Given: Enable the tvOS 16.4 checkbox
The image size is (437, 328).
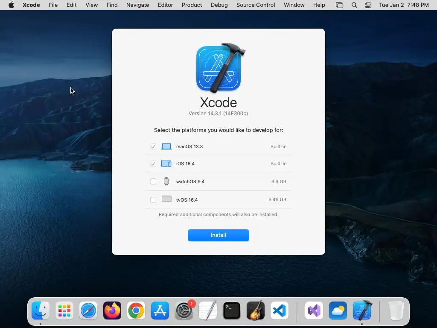Looking at the screenshot, I should coord(153,200).
